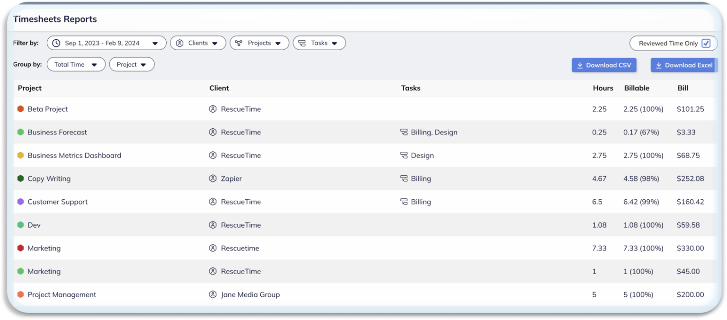727x320 pixels.
Task: Click the Design task icon on Business Metrics Dashboard
Action: tap(403, 155)
